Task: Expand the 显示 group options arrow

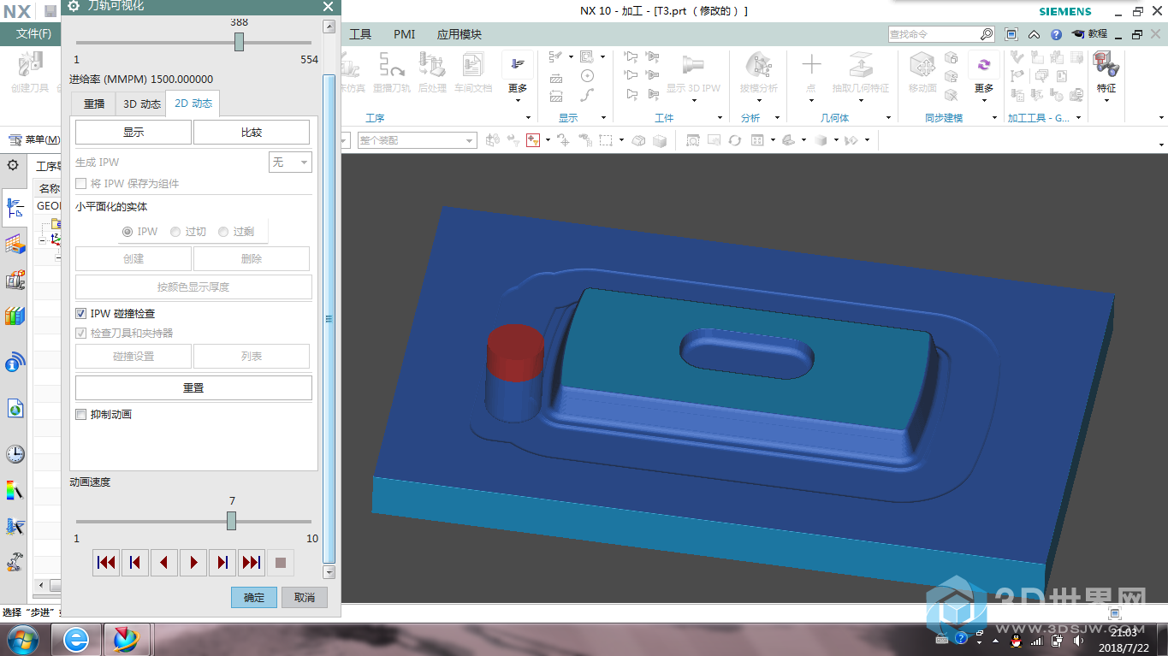Action: point(602,118)
